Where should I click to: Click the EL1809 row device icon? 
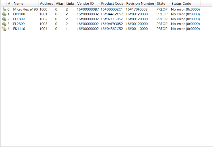tap(4, 19)
